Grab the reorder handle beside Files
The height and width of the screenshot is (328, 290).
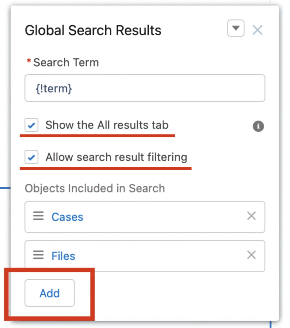pyautogui.click(x=38, y=255)
